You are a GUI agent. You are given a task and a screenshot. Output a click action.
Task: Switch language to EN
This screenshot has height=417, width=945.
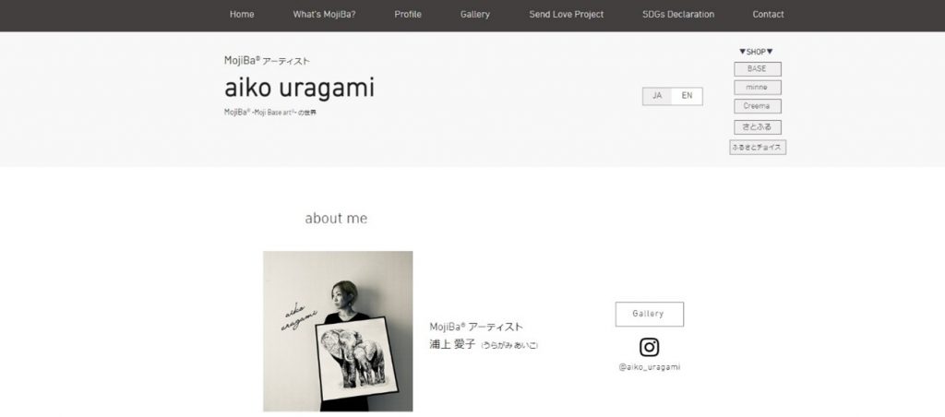pyautogui.click(x=687, y=96)
